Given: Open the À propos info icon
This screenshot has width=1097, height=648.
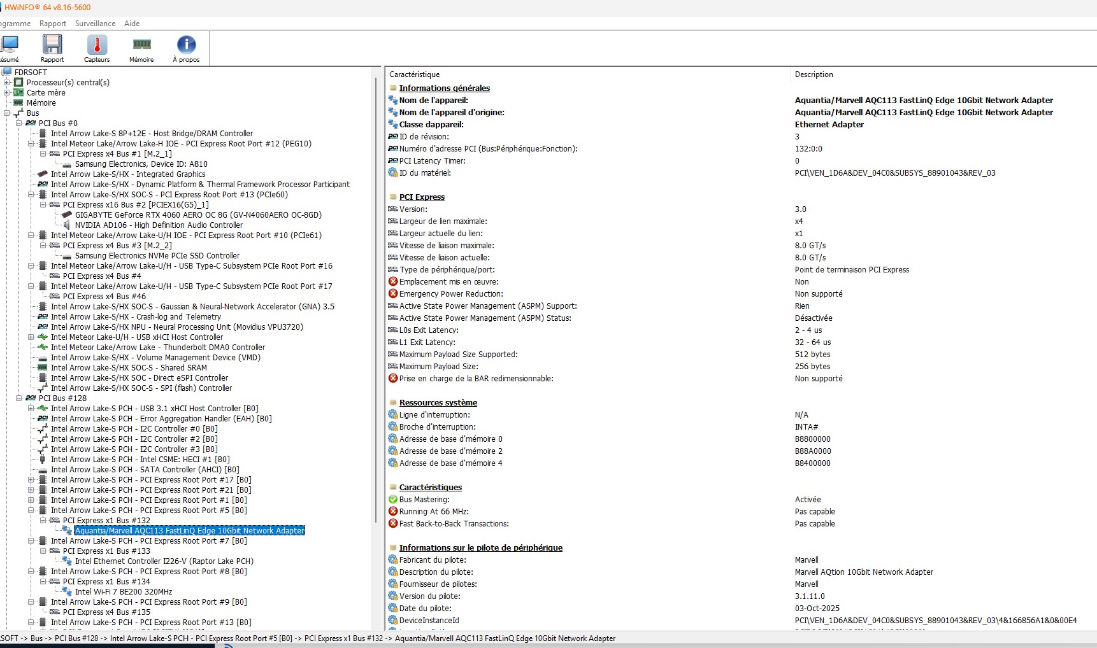Looking at the screenshot, I should pos(186,45).
